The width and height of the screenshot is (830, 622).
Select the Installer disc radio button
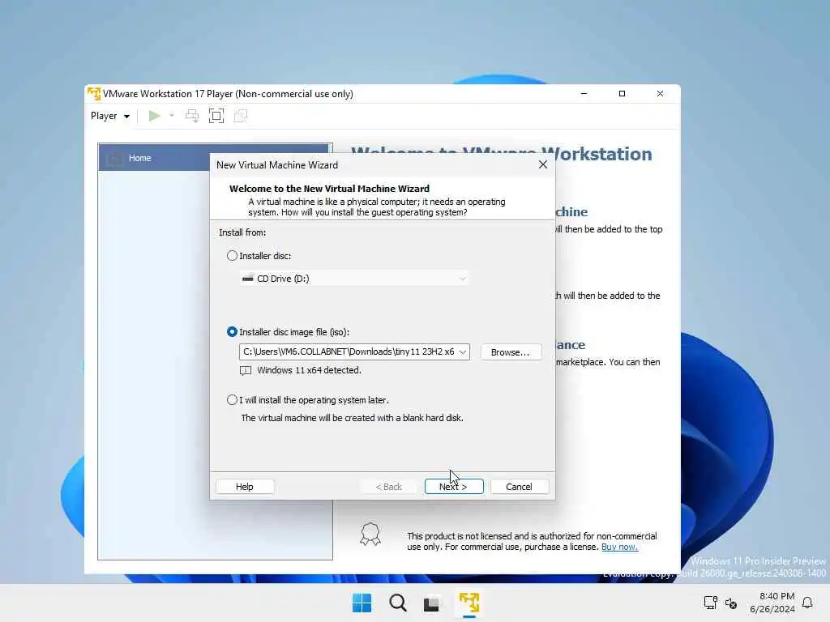click(x=232, y=256)
